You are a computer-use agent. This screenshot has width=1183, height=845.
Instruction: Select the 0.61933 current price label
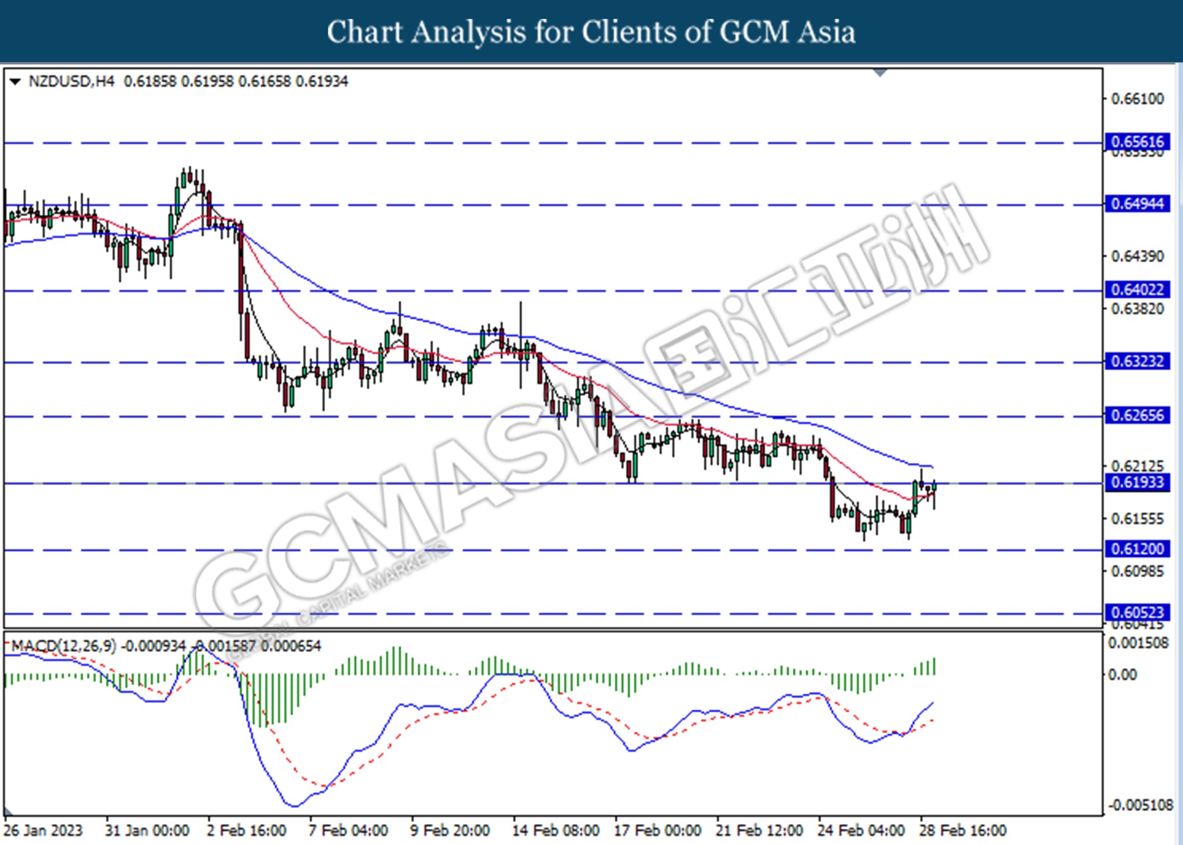click(1137, 482)
